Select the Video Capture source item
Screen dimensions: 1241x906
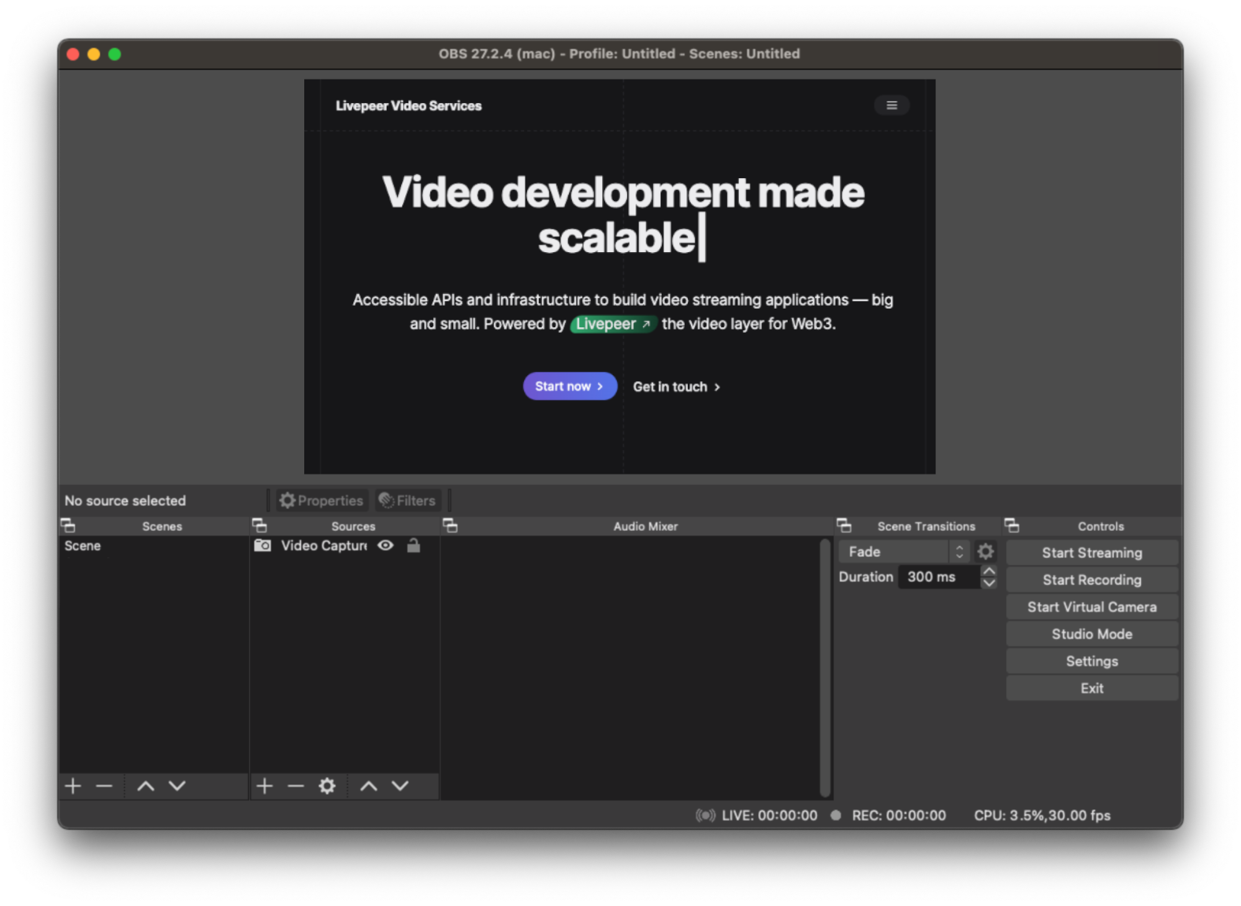coord(323,545)
